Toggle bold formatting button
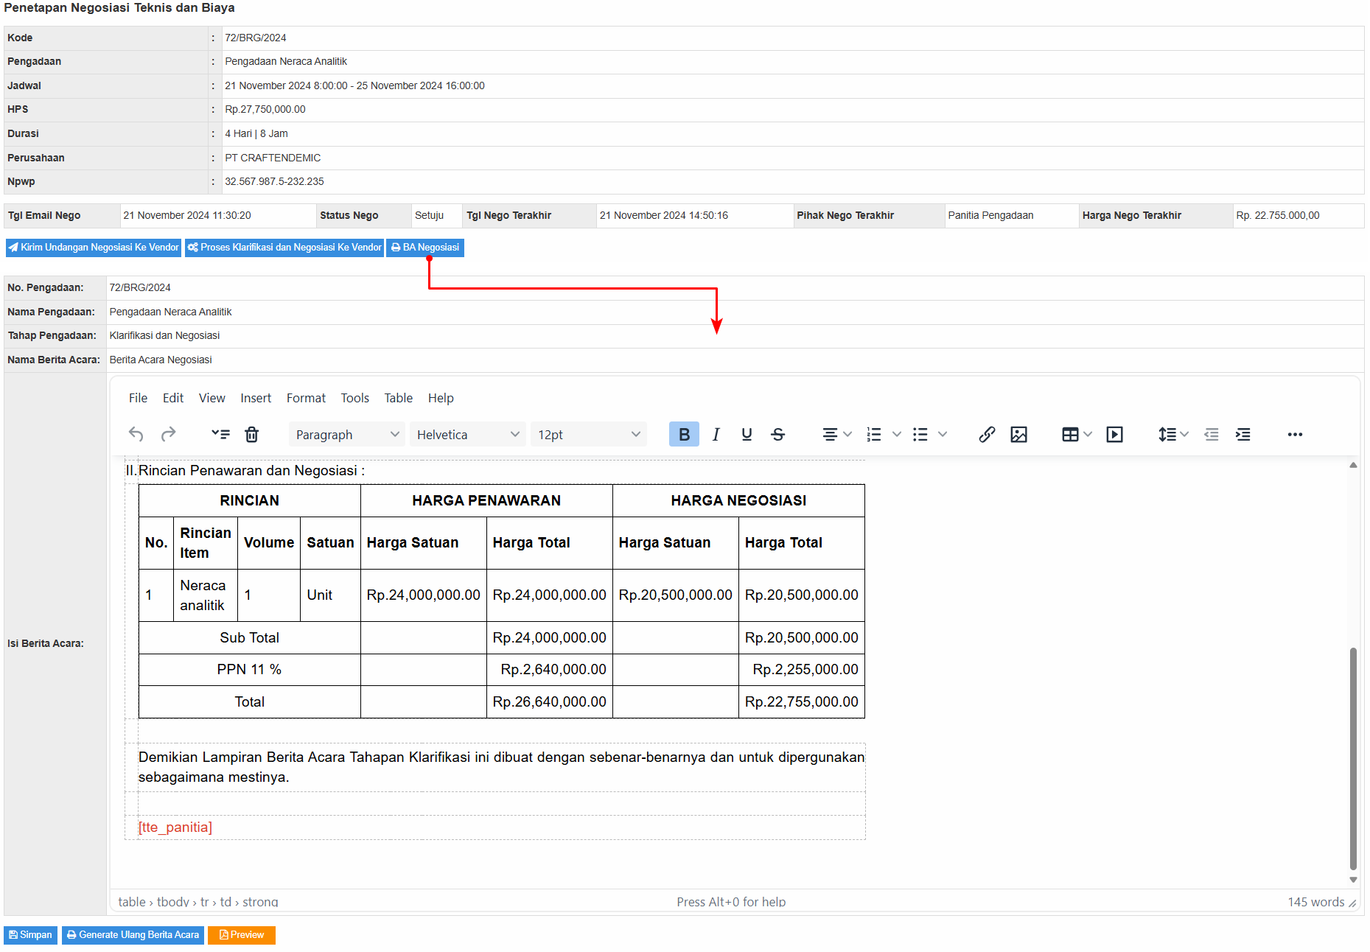This screenshot has height=952, width=1370. click(x=683, y=434)
